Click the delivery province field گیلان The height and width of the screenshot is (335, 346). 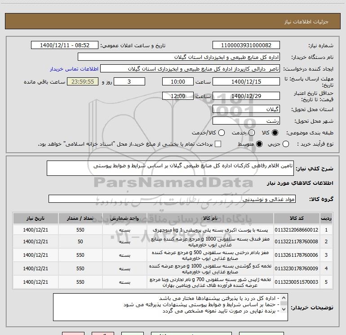pyautogui.click(x=246, y=109)
